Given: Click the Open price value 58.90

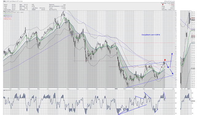Looking at the screenshot, I should click(14, 5).
